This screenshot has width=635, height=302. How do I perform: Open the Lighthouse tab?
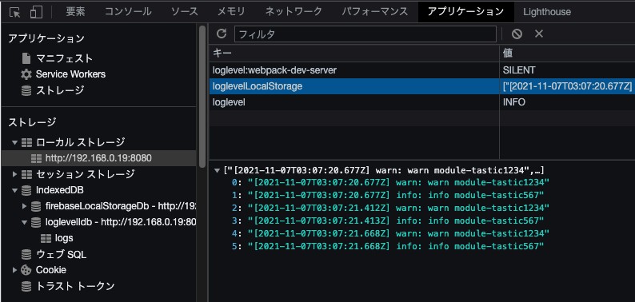pos(547,12)
